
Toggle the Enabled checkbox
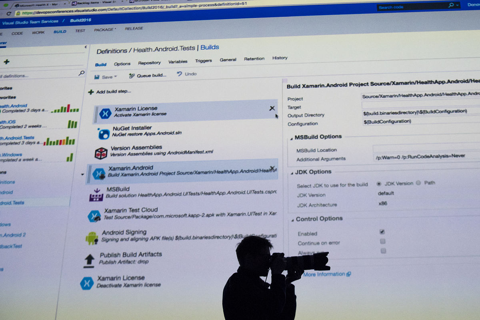(x=382, y=232)
